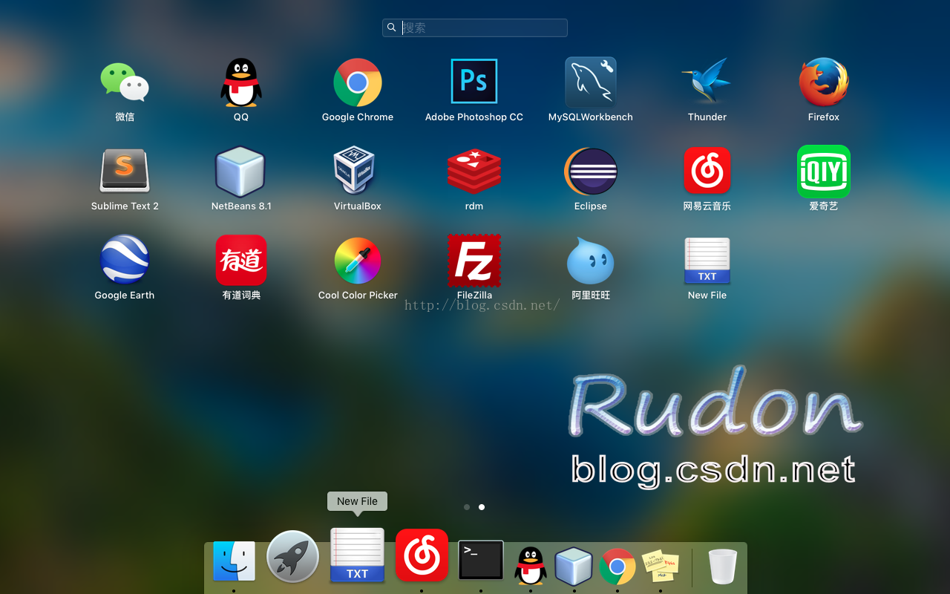
Task: Open Stickies from the Dock
Action: pyautogui.click(x=661, y=567)
